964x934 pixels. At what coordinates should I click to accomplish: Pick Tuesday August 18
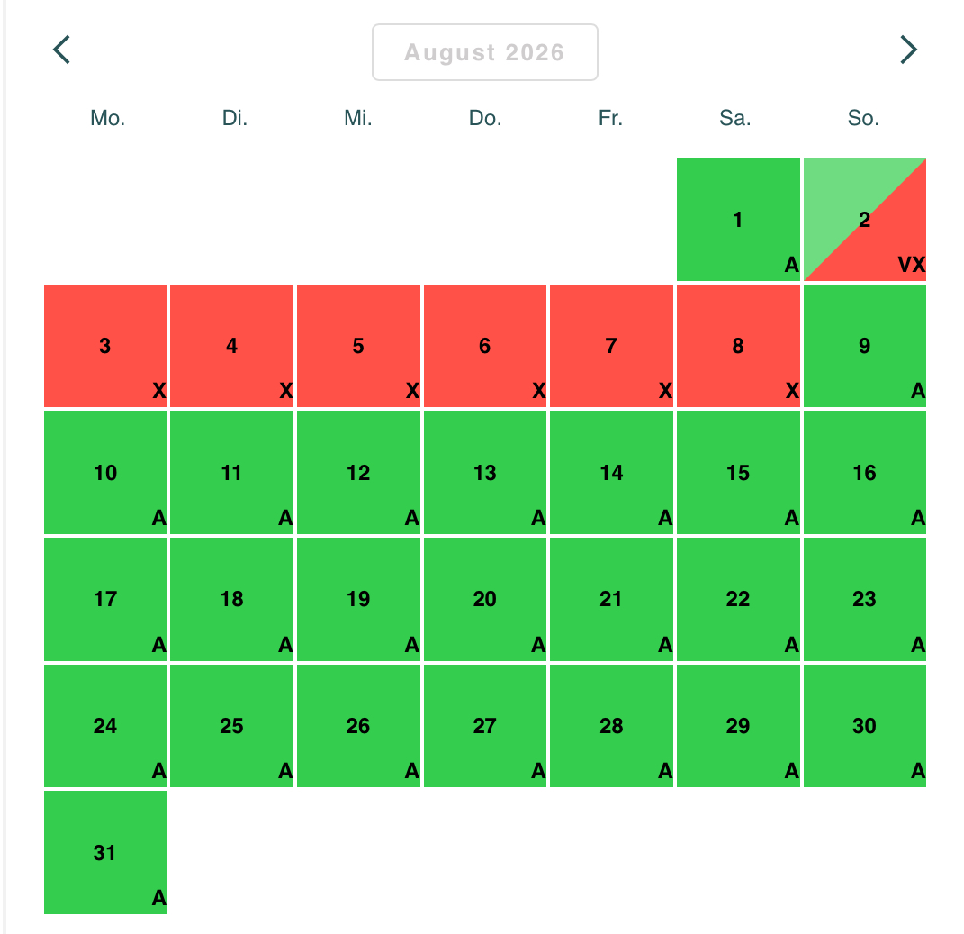pos(231,599)
